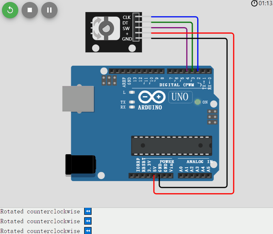Restart the simulation with the green button
The height and width of the screenshot is (234, 273).
(x=10, y=10)
